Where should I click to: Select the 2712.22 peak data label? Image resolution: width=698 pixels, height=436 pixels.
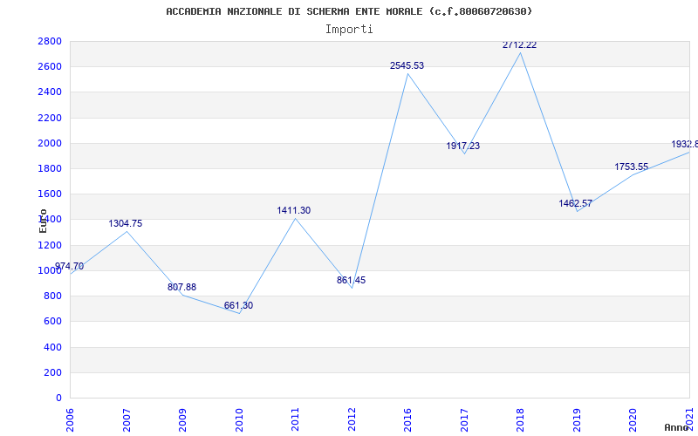pos(519,45)
